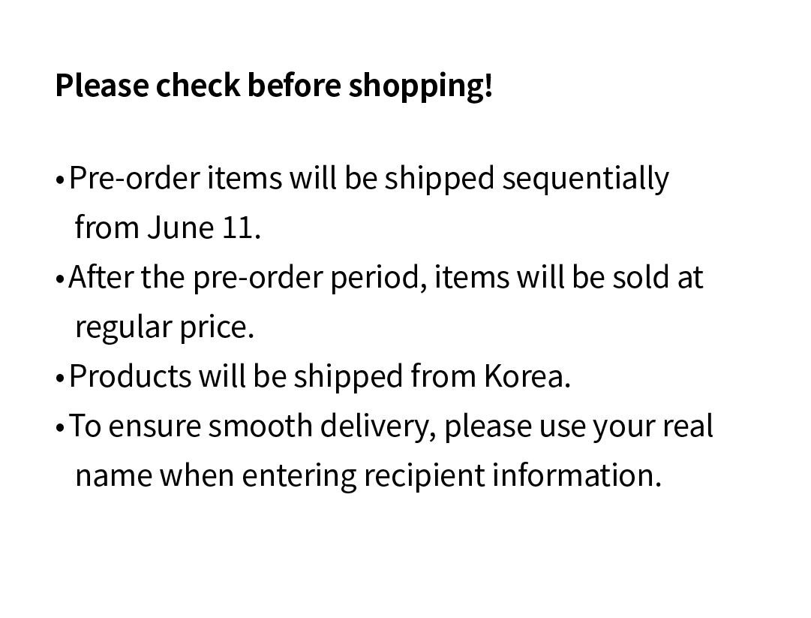Click the words 'items will be sold at'
Screen dimensions: 811x618
point(569,277)
